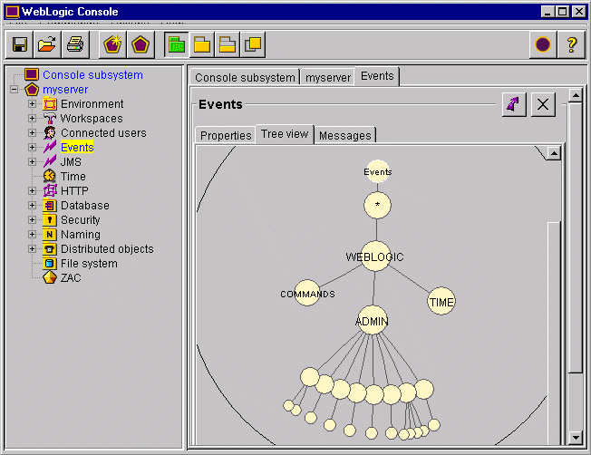Click the Events root node in graph

(x=378, y=171)
